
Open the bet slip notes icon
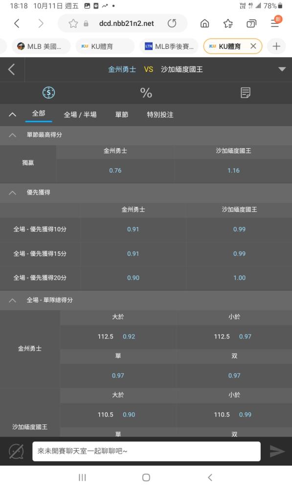(x=245, y=92)
